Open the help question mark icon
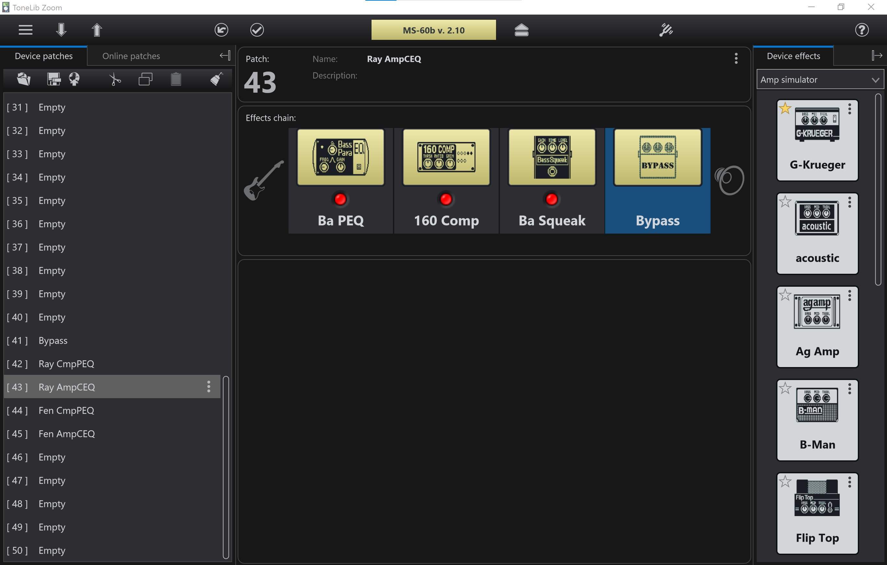Screen dimensions: 887x565 click(x=862, y=30)
